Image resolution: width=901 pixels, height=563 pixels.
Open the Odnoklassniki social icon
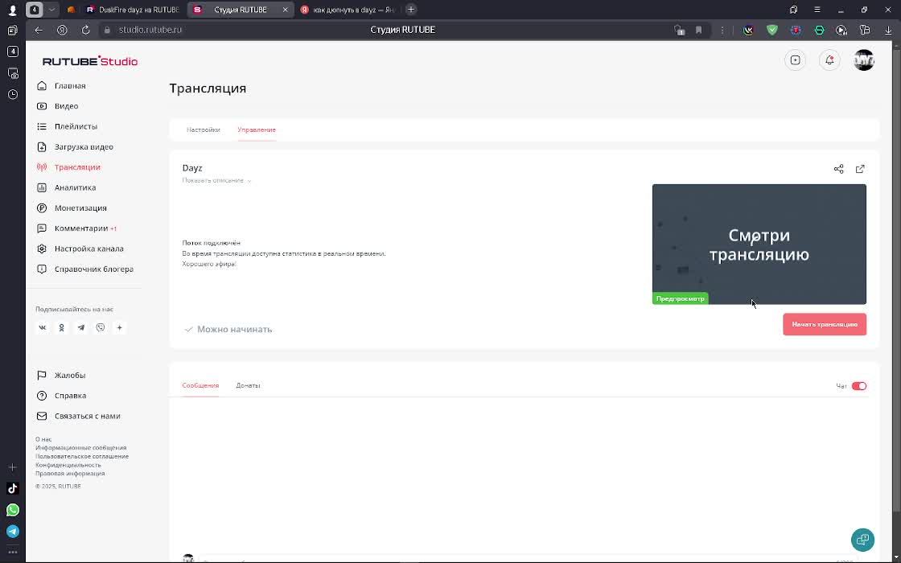61,327
